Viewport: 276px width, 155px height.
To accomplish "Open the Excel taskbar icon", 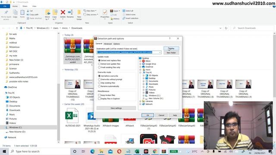I will click(x=137, y=151).
